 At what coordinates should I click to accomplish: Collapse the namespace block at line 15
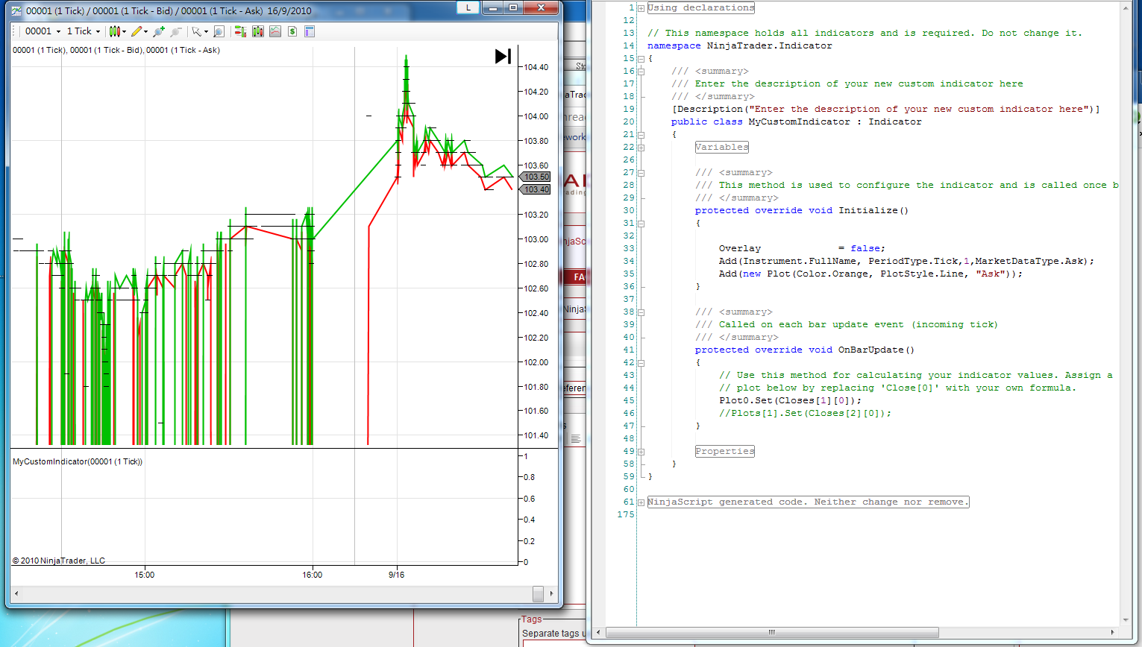tap(641, 59)
